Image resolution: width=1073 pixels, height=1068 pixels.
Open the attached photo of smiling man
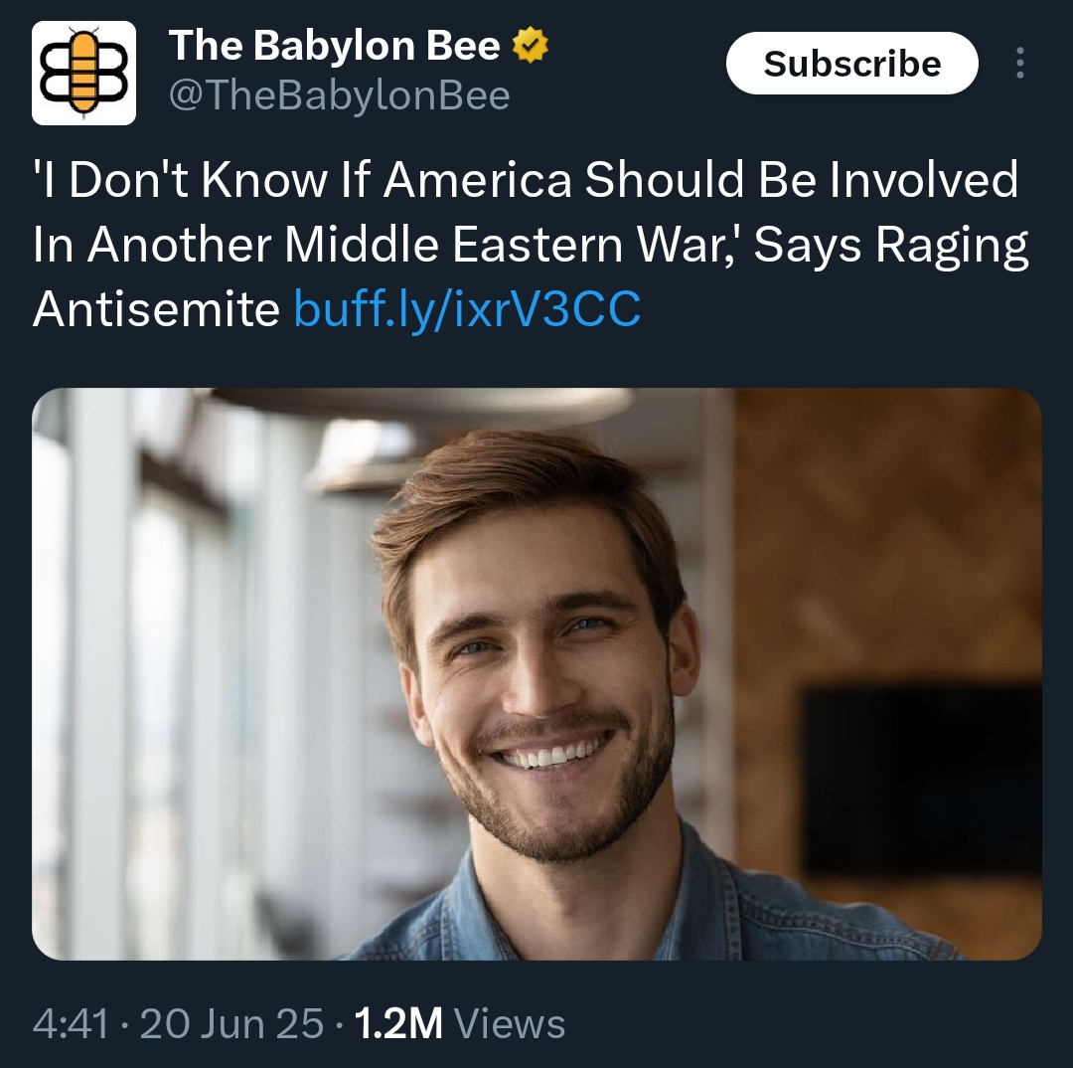pyautogui.click(x=536, y=674)
